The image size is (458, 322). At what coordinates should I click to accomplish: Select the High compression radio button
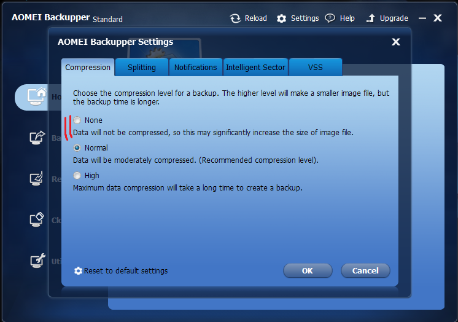(x=77, y=176)
